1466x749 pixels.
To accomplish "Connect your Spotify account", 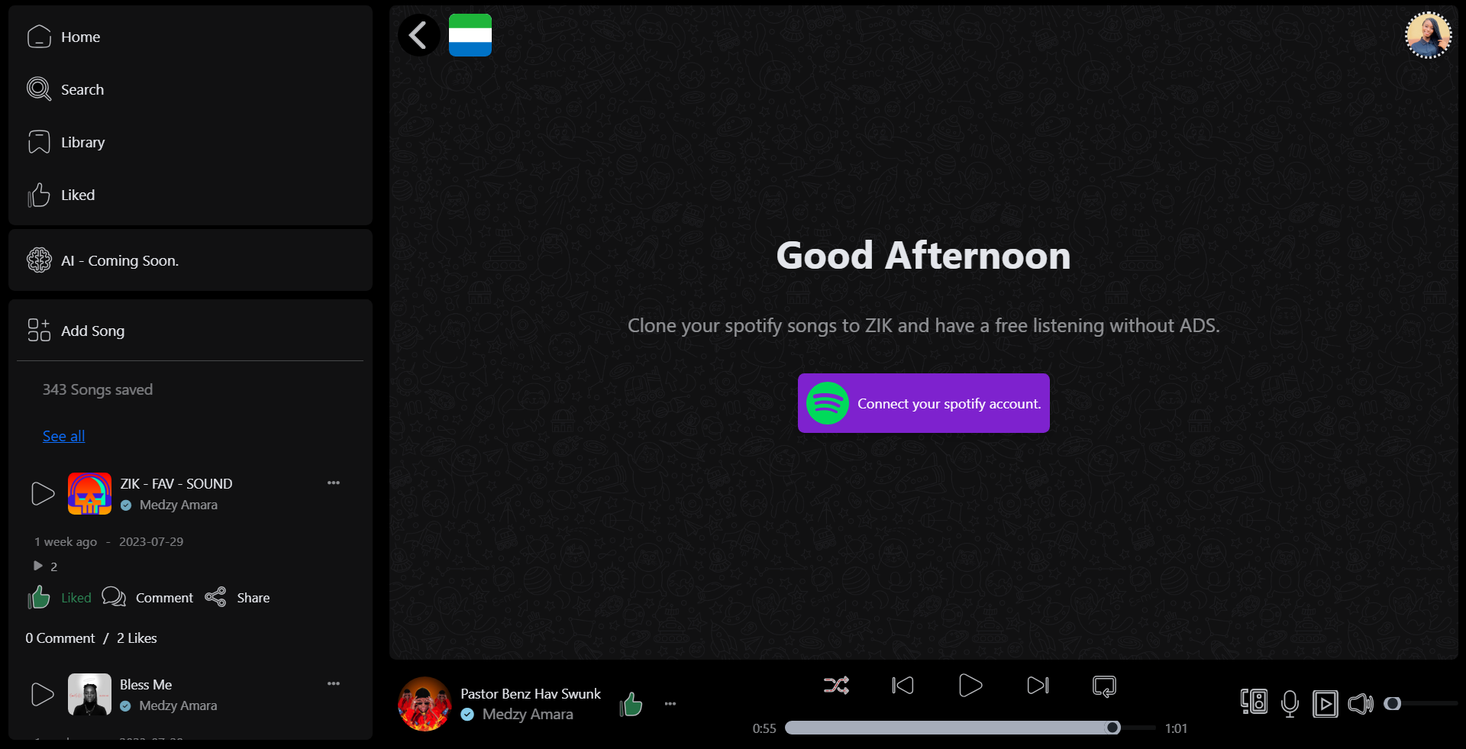I will pos(923,403).
